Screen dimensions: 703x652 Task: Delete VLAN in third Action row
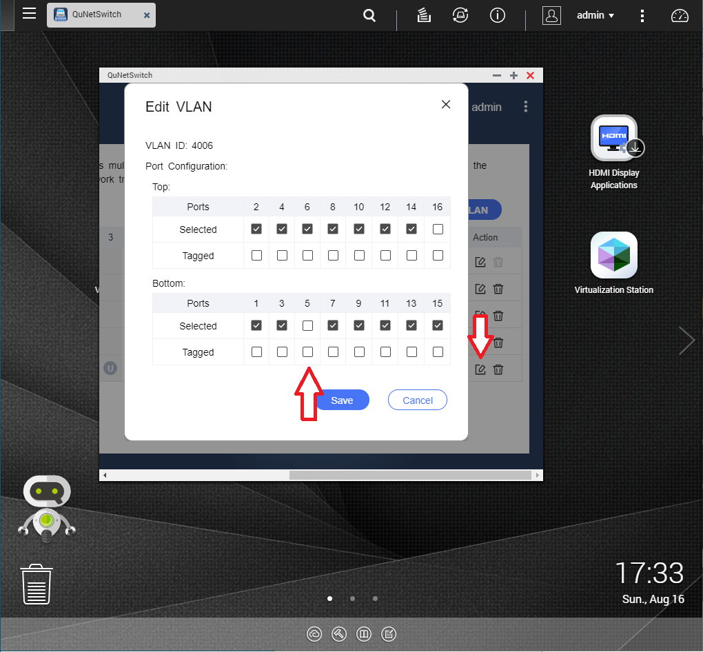(498, 316)
